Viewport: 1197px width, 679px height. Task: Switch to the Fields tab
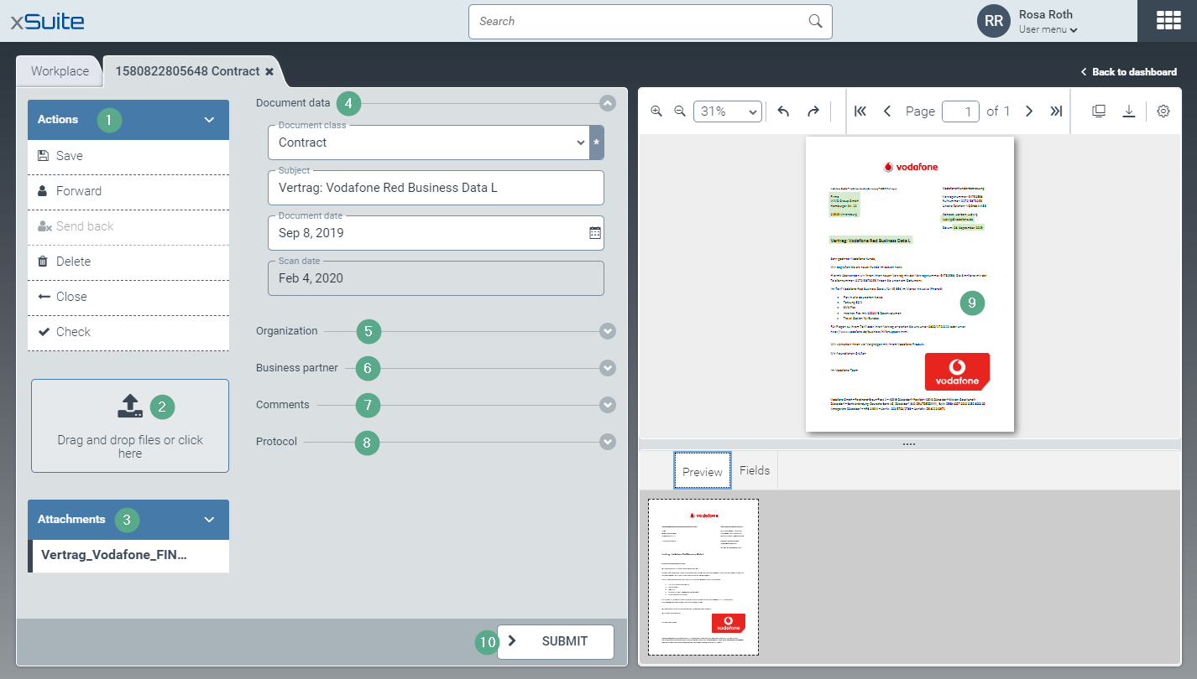[x=755, y=470]
